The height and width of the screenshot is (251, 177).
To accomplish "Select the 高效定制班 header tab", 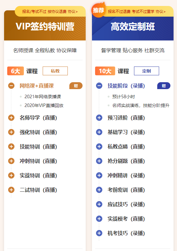I will pyautogui.click(x=133, y=26).
